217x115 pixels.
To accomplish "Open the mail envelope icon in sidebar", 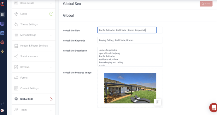I will tap(2, 33).
